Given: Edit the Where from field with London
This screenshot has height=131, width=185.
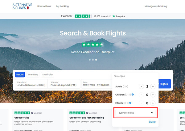Looking at the screenshot, I should [x=31, y=84].
